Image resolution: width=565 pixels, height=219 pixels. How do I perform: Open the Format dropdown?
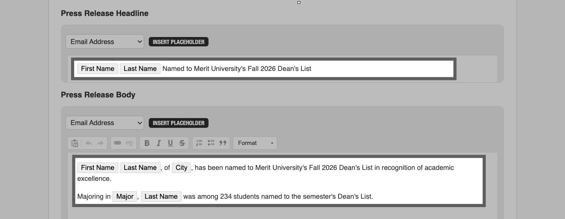(x=255, y=143)
